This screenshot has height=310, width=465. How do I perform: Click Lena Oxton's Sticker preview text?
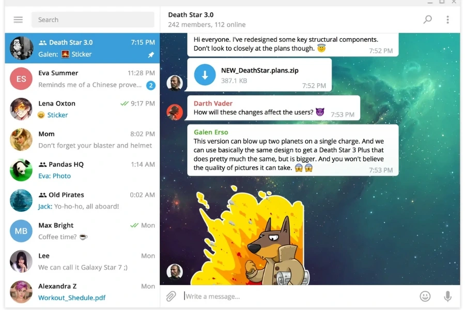pyautogui.click(x=57, y=115)
